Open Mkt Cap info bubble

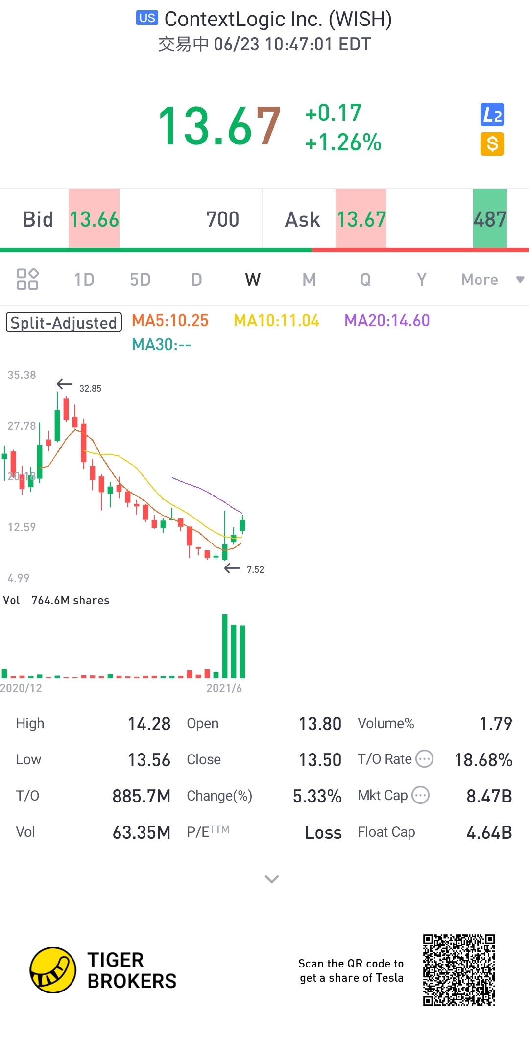coord(420,795)
